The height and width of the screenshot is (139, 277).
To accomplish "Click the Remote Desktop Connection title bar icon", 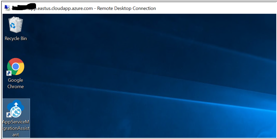I will point(7,8).
